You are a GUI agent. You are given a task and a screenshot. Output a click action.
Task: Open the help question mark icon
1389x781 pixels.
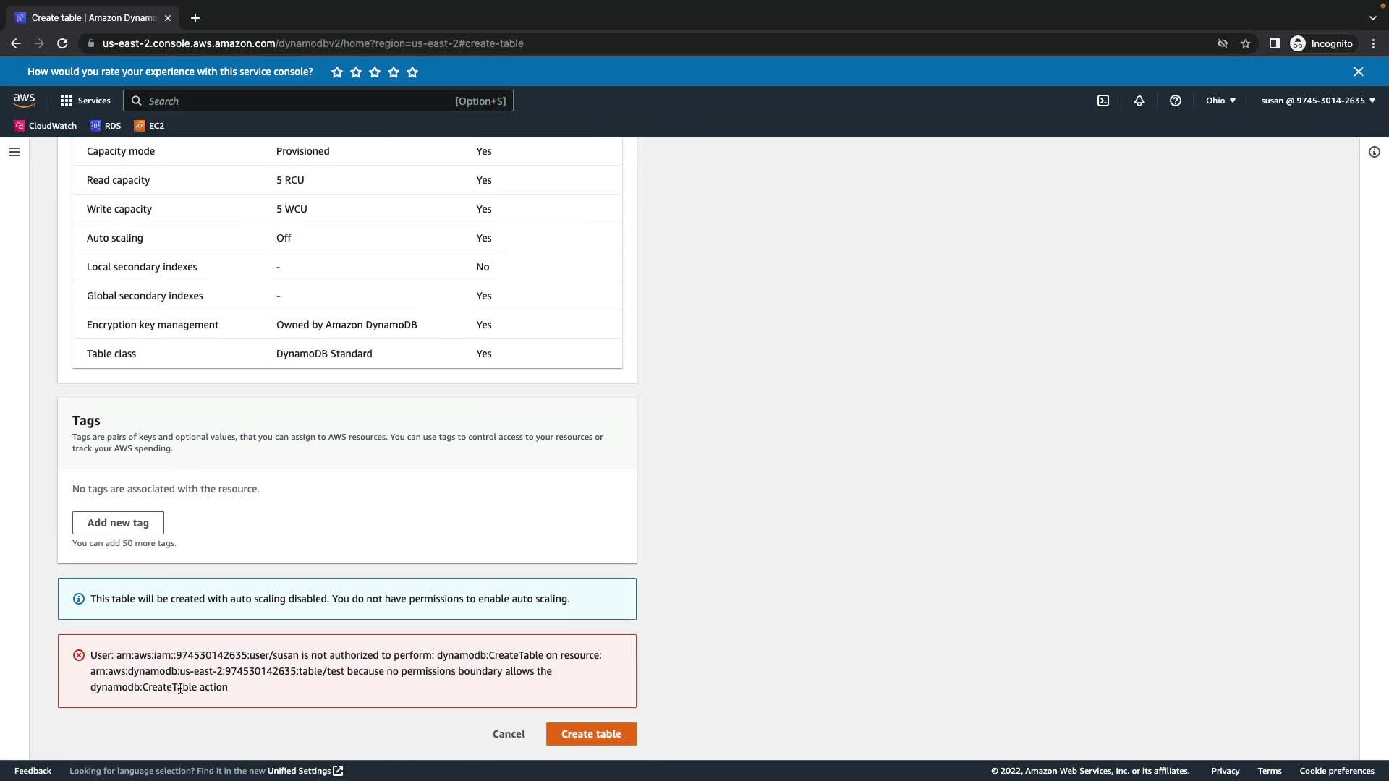pyautogui.click(x=1175, y=101)
